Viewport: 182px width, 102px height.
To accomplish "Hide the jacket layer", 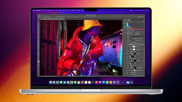I will [127, 63].
